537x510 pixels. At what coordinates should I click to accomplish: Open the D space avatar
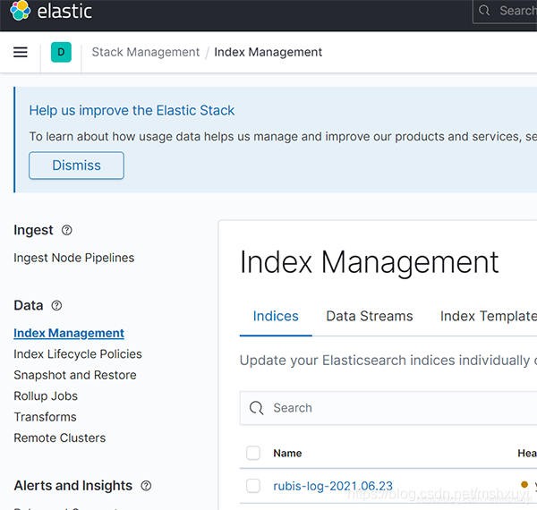click(61, 52)
